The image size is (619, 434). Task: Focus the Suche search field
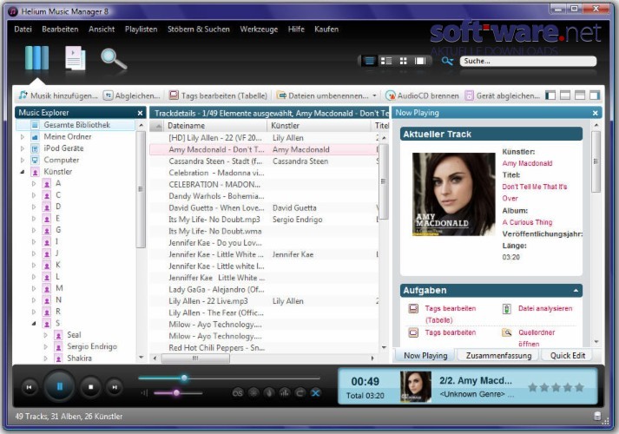pos(528,61)
